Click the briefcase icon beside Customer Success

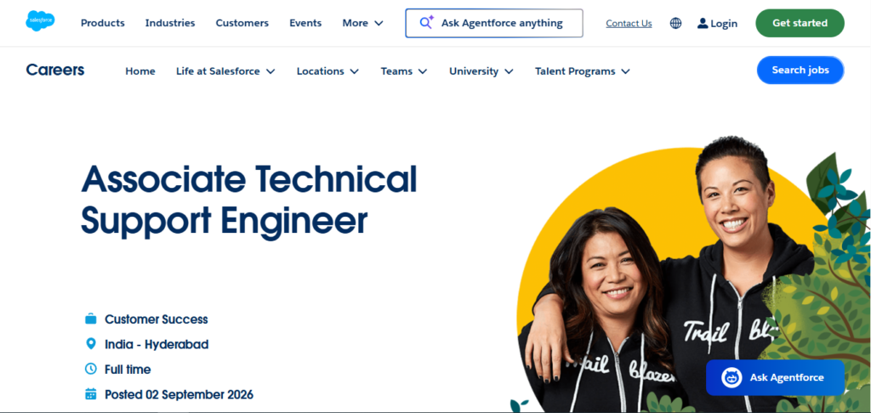tap(90, 320)
